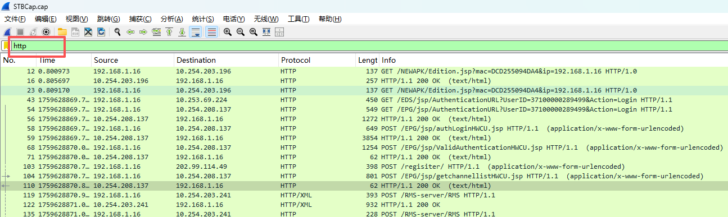Viewport: 728px width, 217px height.
Task: Open the 编辑(E) menu
Action: coord(46,19)
